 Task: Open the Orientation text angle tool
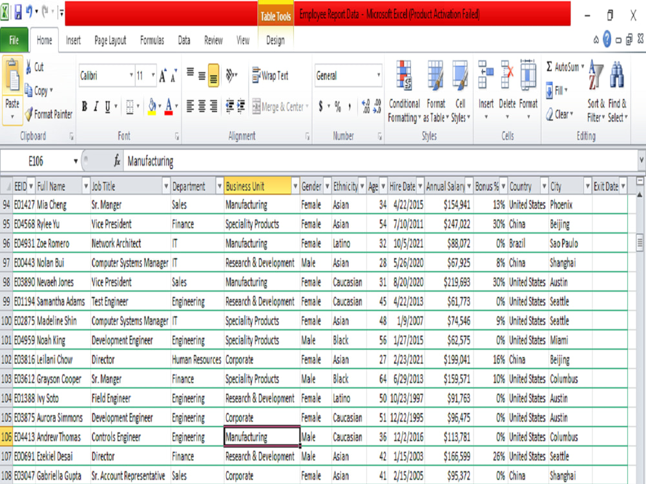click(x=230, y=76)
